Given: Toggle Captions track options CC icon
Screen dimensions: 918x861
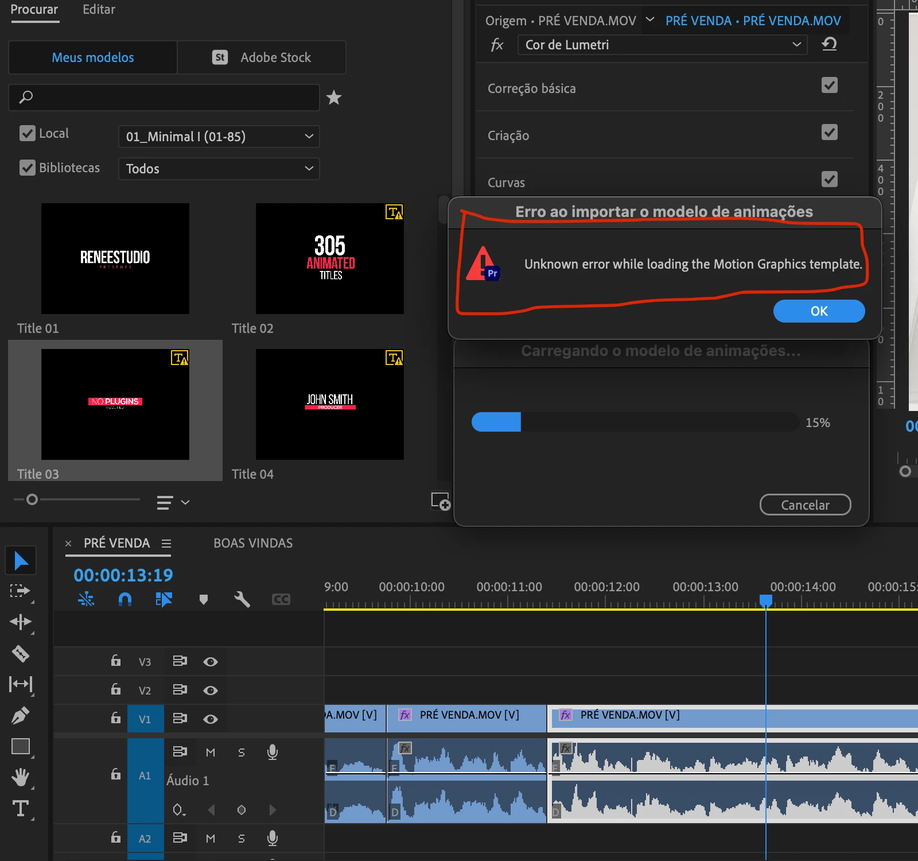Looking at the screenshot, I should [281, 599].
